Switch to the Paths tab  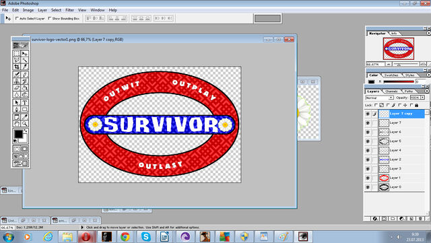tap(409, 91)
